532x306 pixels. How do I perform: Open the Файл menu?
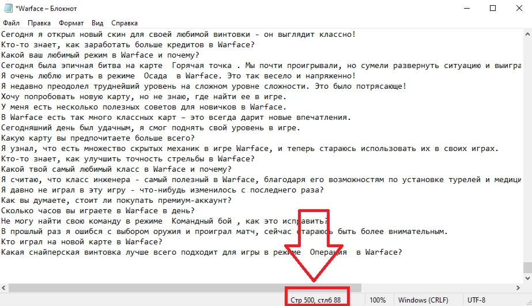[11, 23]
